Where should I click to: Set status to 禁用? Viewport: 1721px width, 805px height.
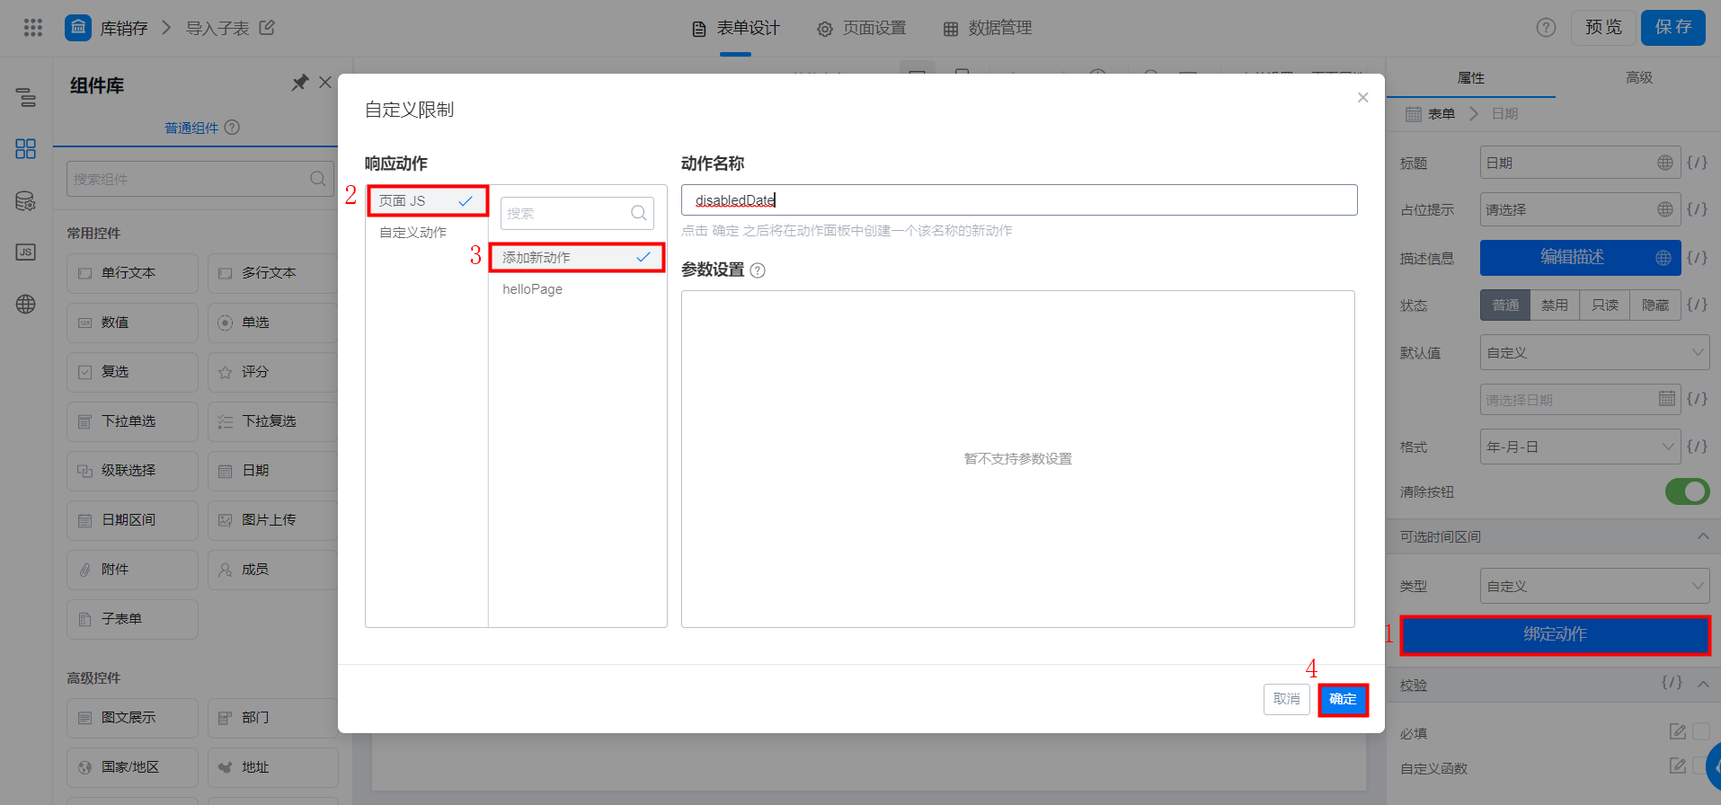tap(1555, 305)
